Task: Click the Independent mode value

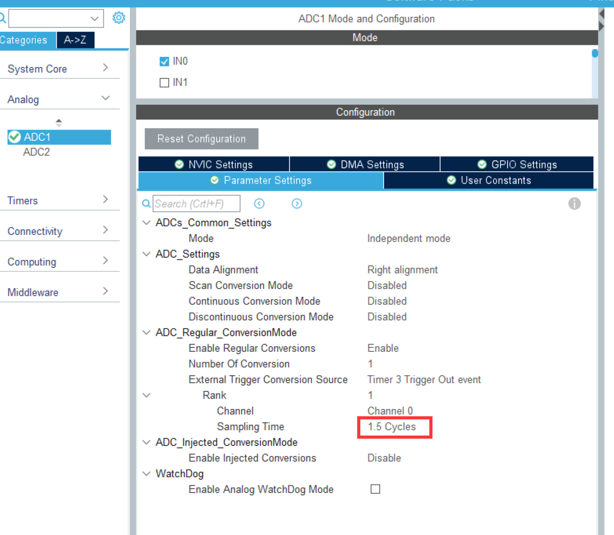Action: click(409, 238)
